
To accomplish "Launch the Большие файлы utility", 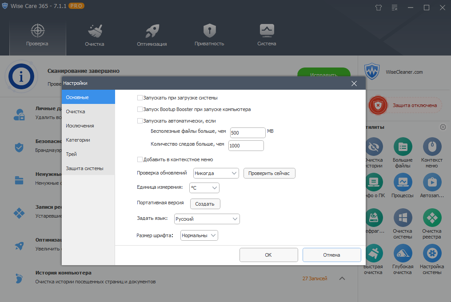I will click(403, 147).
